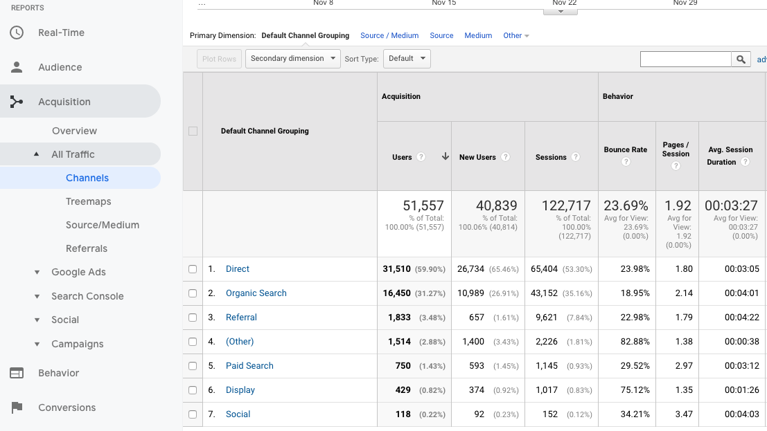Open the Referrals report
Viewport: 767px width, 431px height.
point(87,248)
